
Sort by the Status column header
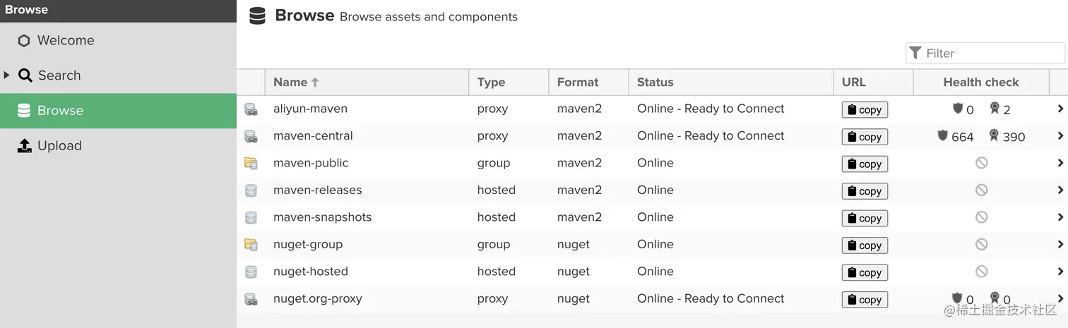(x=731, y=82)
